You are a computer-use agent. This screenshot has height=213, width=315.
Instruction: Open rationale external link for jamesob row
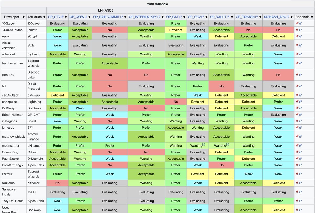[300, 128]
